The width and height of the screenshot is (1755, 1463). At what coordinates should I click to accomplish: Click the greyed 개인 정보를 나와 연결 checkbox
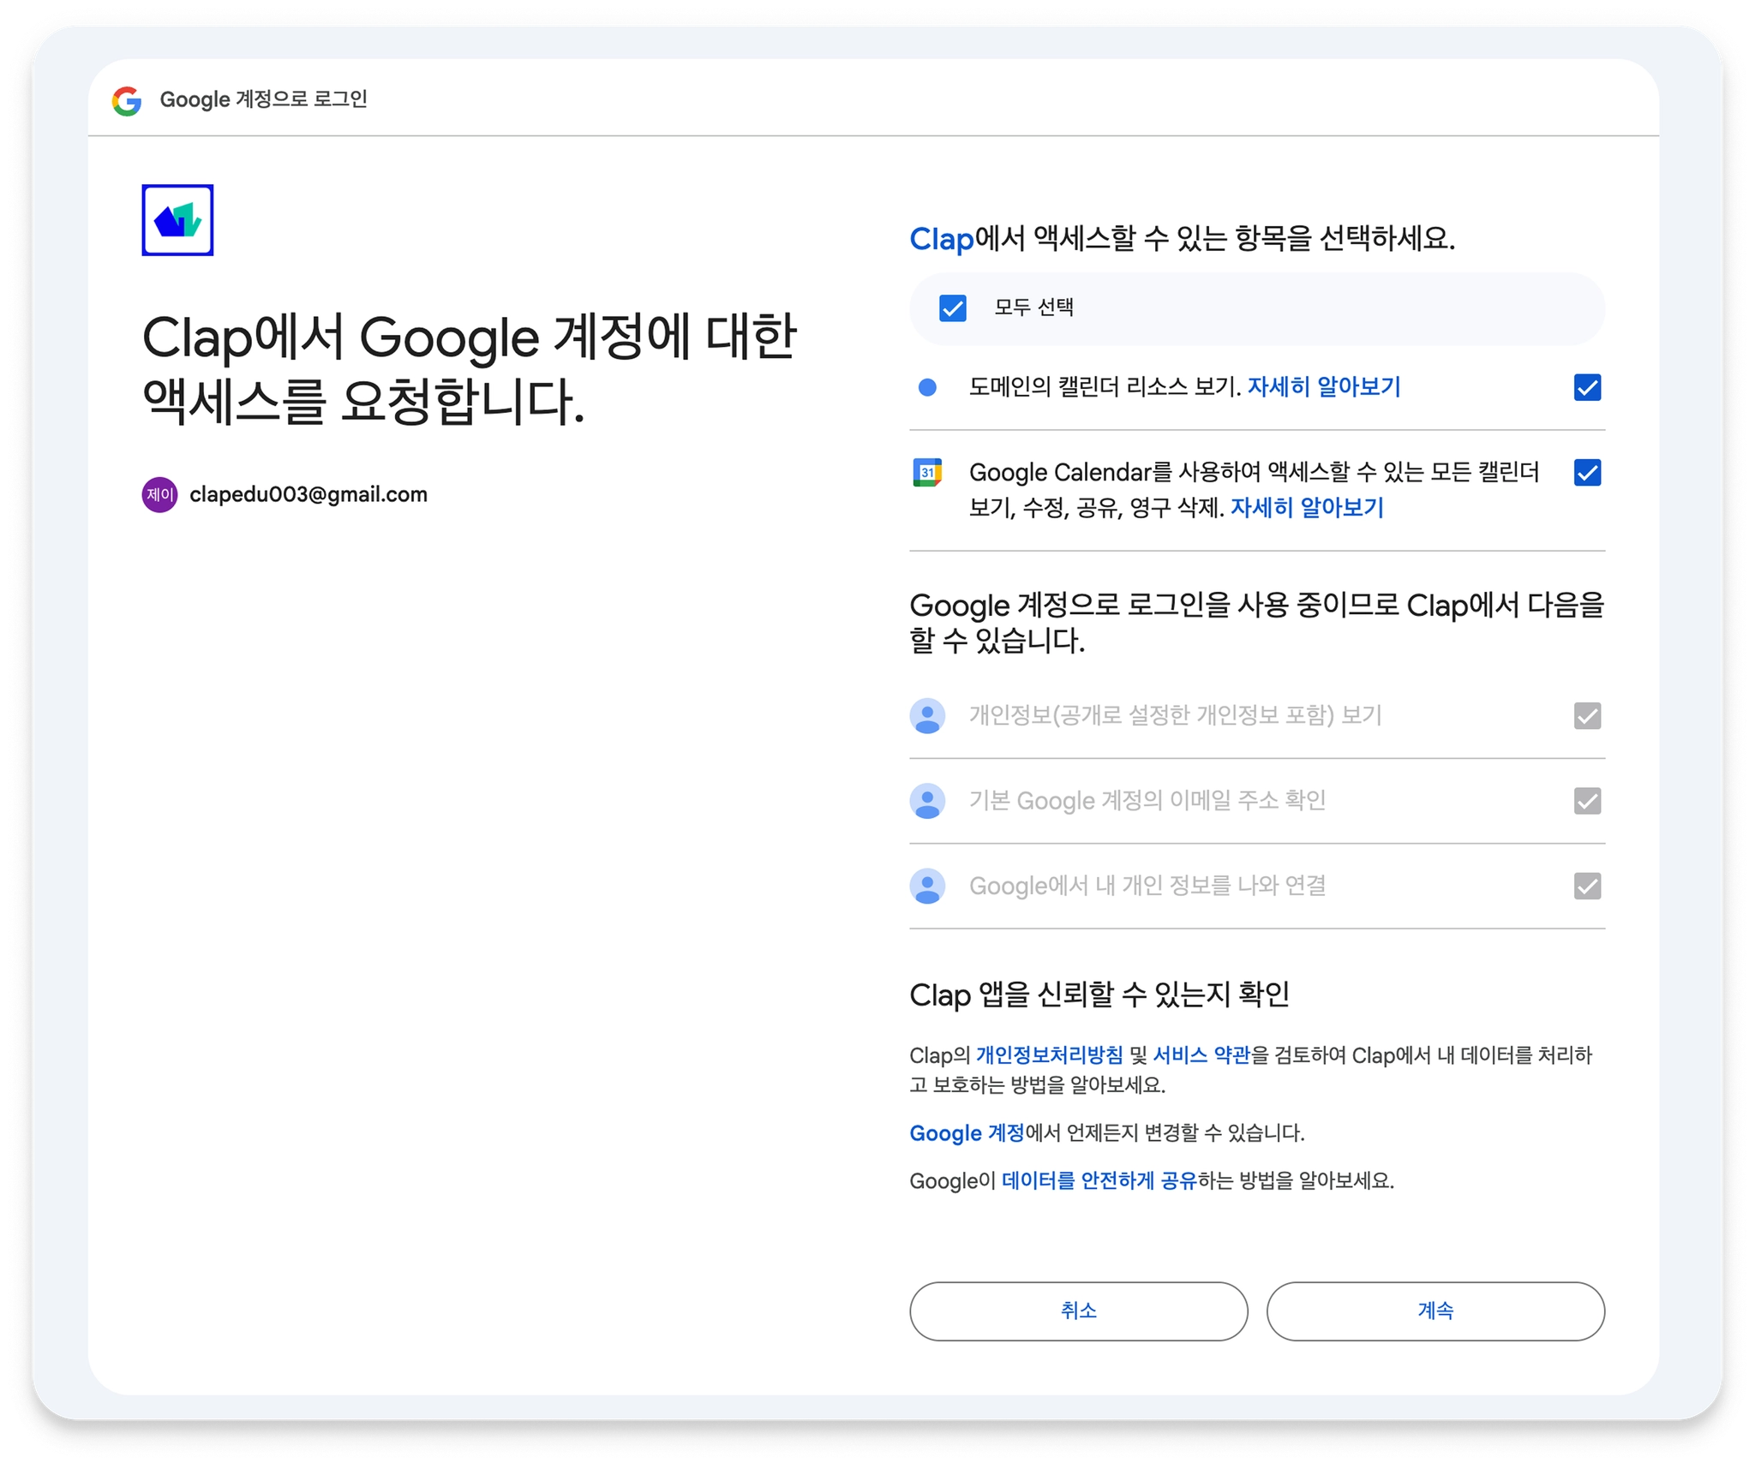pyautogui.click(x=1587, y=886)
